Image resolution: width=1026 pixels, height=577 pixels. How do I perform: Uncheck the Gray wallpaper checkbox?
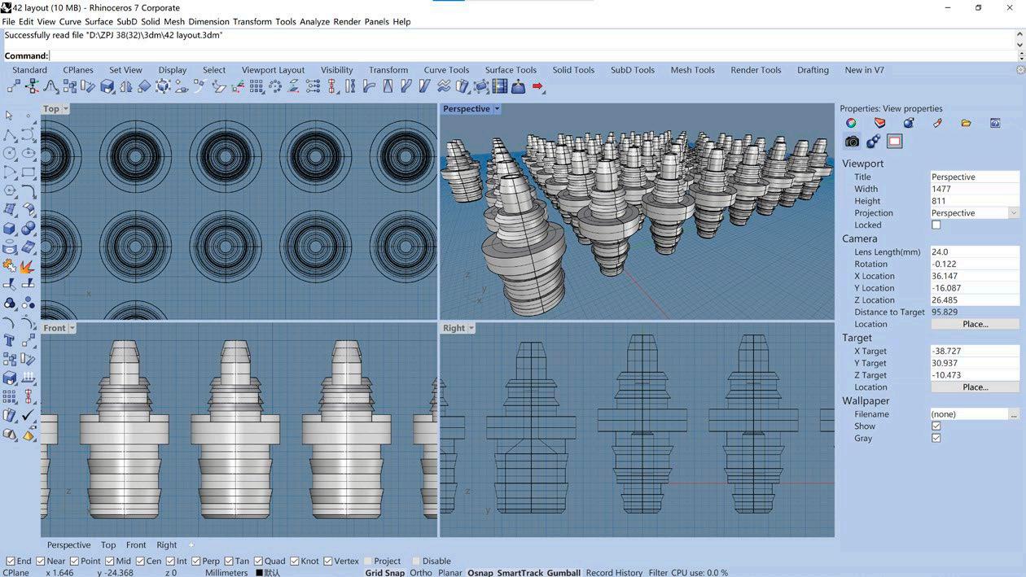[x=936, y=439]
